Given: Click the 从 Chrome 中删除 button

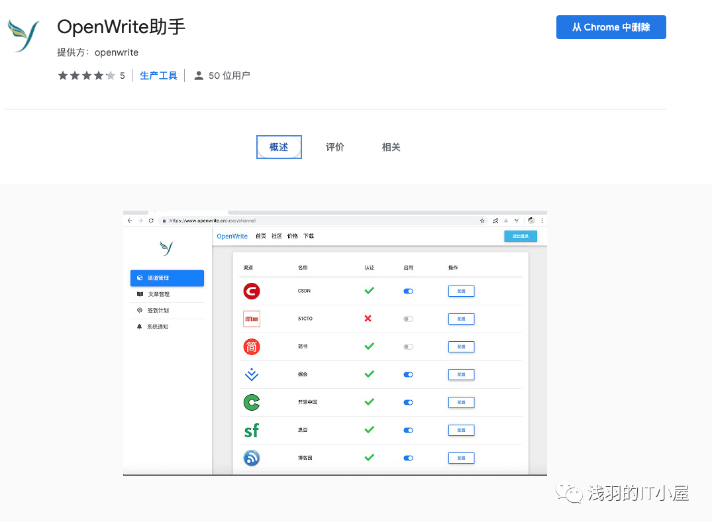Looking at the screenshot, I should [x=611, y=27].
